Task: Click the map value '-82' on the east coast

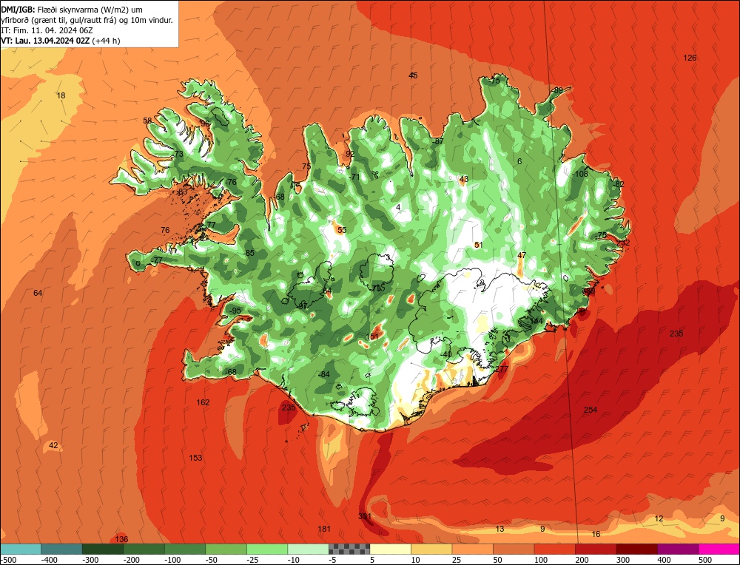Action: 618,184
